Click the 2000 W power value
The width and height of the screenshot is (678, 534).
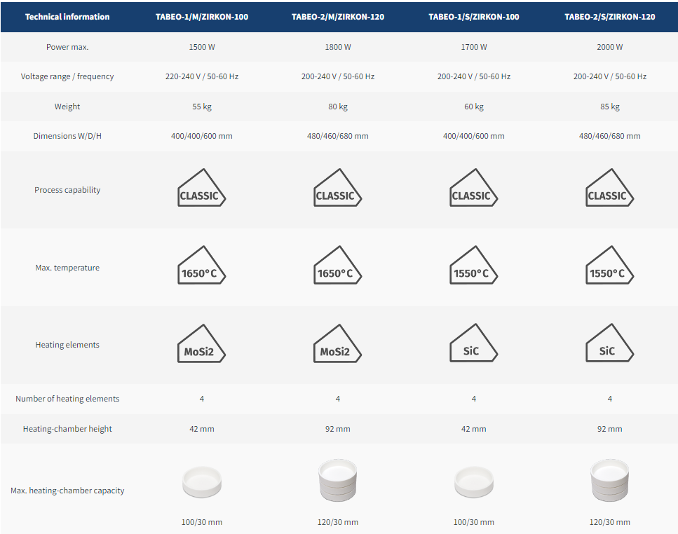[610, 47]
